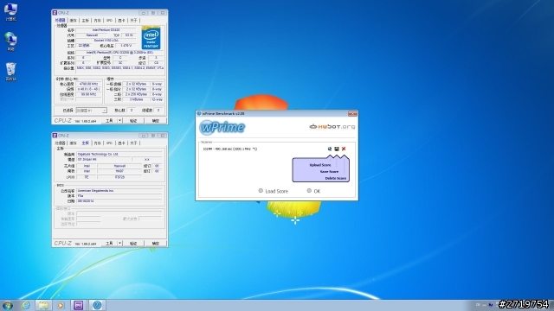Open the 主板 tab in the upper CPU-Z window
Image resolution: width=554 pixels, height=311 pixels.
(x=86, y=21)
